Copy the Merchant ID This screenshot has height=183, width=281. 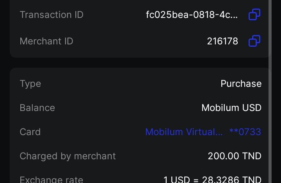[x=254, y=41]
